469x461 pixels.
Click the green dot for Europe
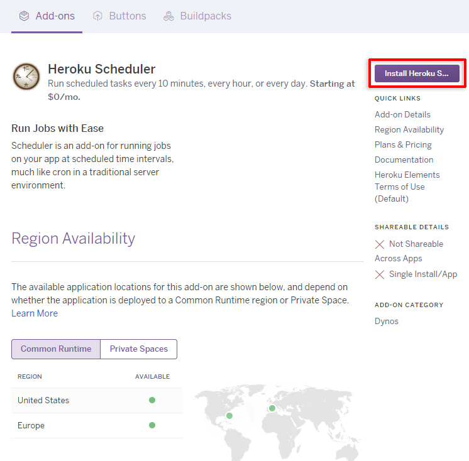[152, 425]
